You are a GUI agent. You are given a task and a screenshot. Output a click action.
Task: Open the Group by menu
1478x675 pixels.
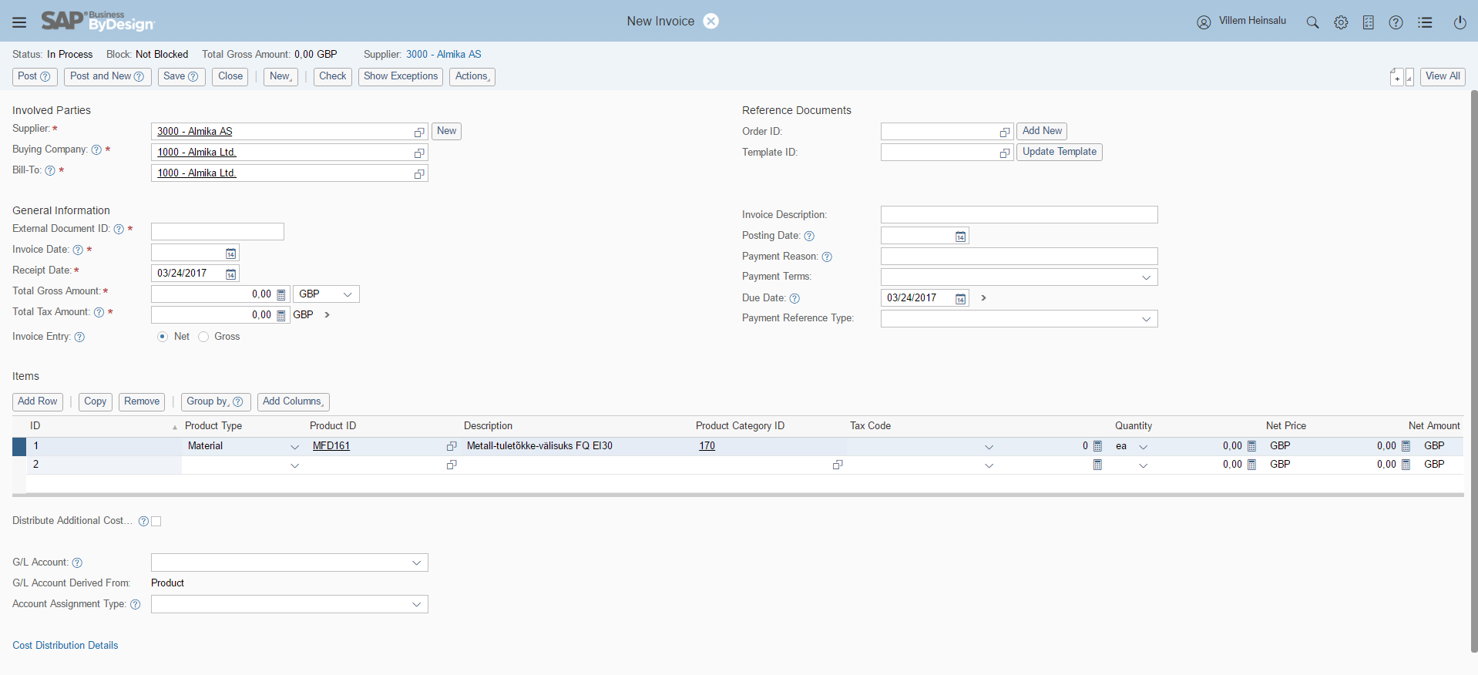216,402
